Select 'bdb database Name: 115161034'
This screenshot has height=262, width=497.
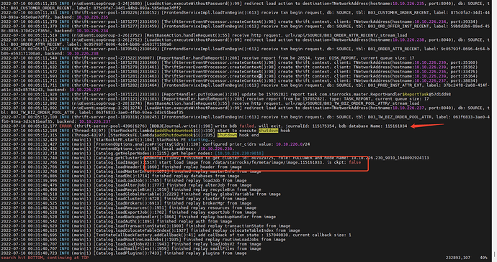[x=373, y=126]
